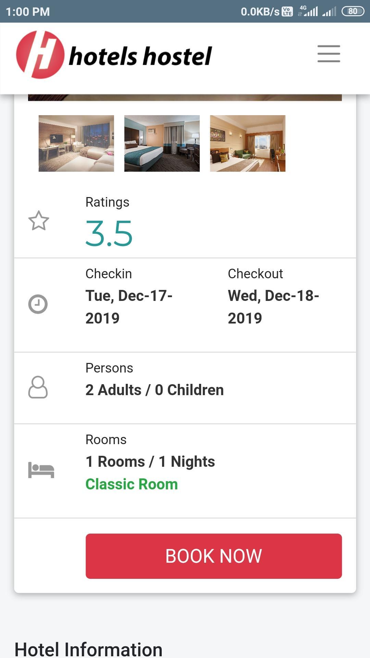Open the second room thumbnail with teal bed
Image resolution: width=370 pixels, height=658 pixels.
tap(162, 143)
